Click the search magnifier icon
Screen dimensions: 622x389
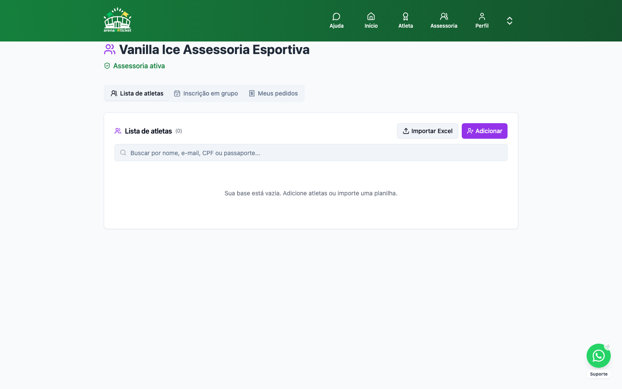(123, 153)
